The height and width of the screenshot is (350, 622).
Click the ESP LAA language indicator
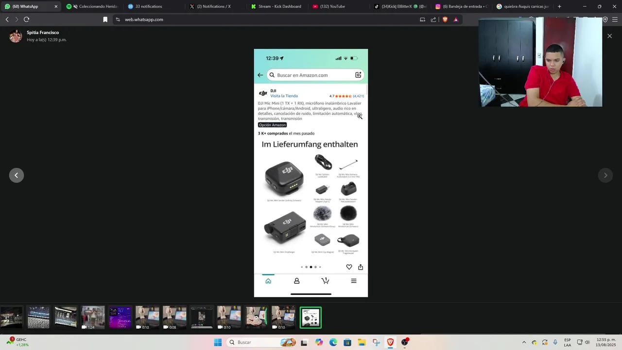coord(568,342)
